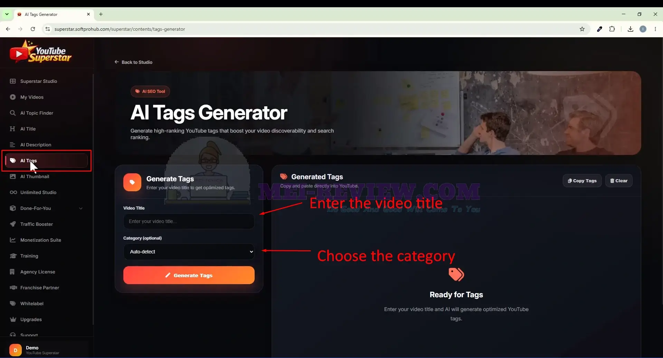The width and height of the screenshot is (663, 358).
Task: Open the browser extensions puzzle icon
Action: coord(612,29)
